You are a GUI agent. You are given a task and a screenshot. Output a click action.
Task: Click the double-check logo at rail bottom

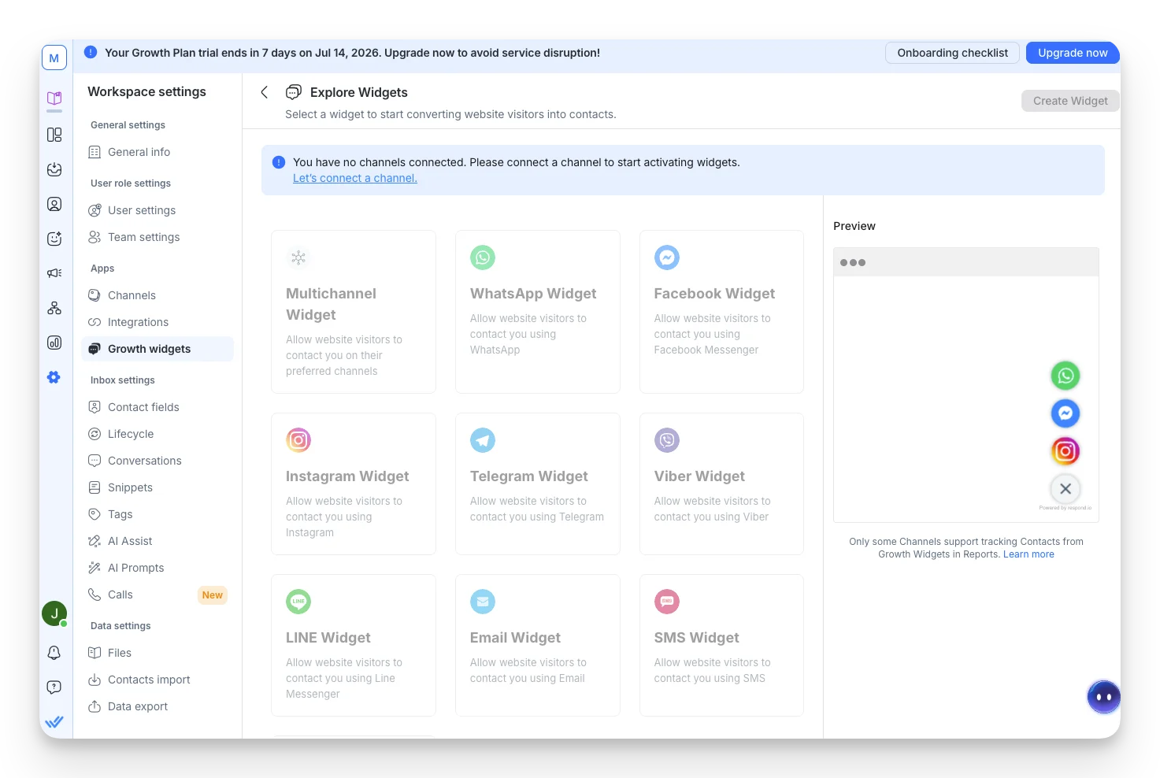(x=54, y=721)
